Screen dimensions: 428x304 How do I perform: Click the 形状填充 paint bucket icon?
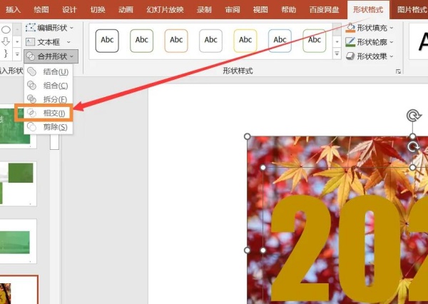tap(350, 28)
